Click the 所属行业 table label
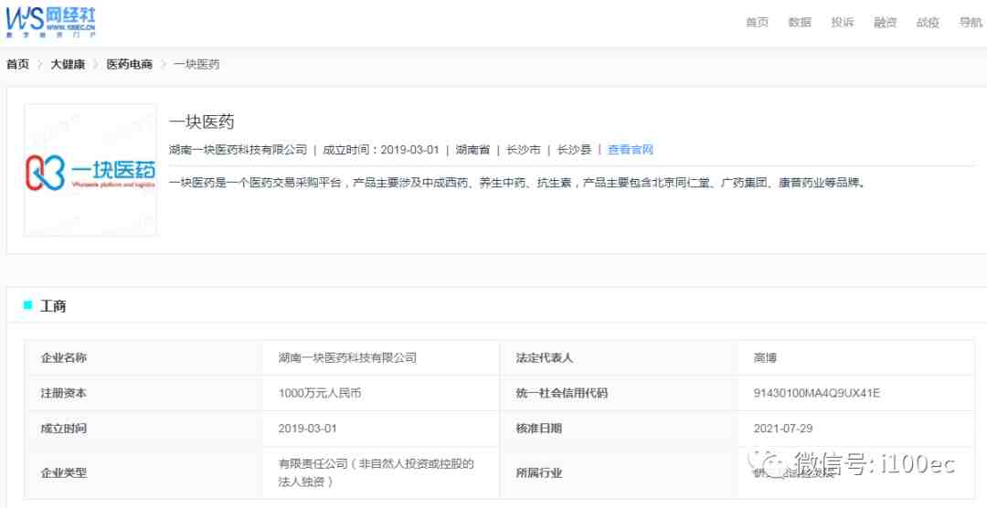987x508 pixels. [539, 472]
